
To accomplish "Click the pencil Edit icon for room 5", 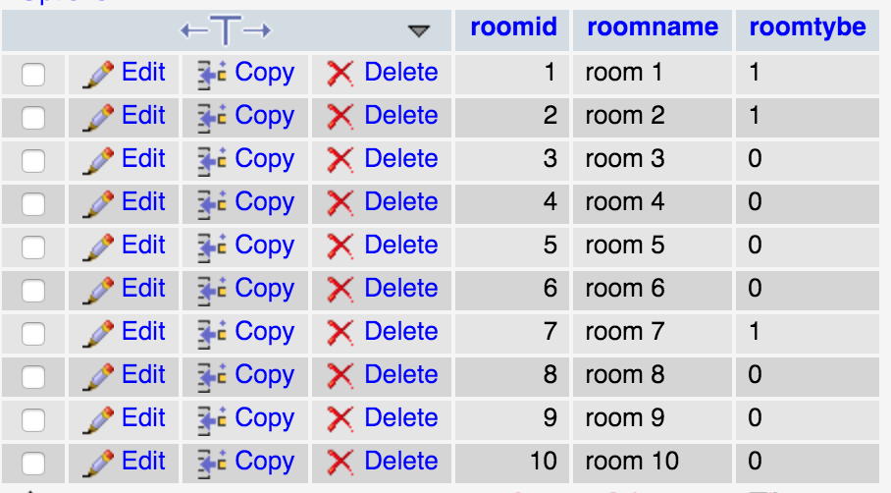I will click(x=98, y=247).
